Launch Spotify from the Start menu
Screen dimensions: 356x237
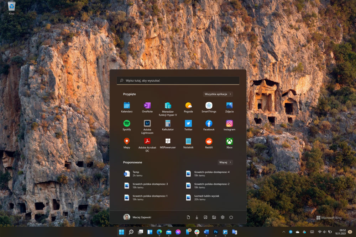click(x=127, y=125)
